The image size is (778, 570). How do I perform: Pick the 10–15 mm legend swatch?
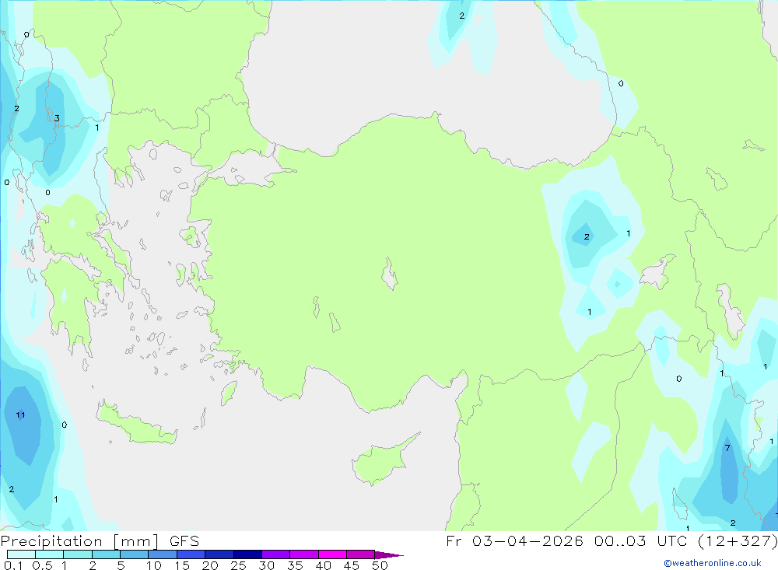pyautogui.click(x=163, y=554)
